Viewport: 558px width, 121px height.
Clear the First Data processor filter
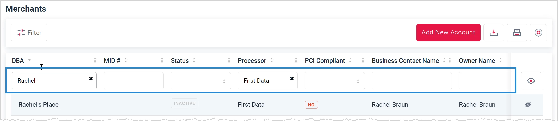(292, 79)
